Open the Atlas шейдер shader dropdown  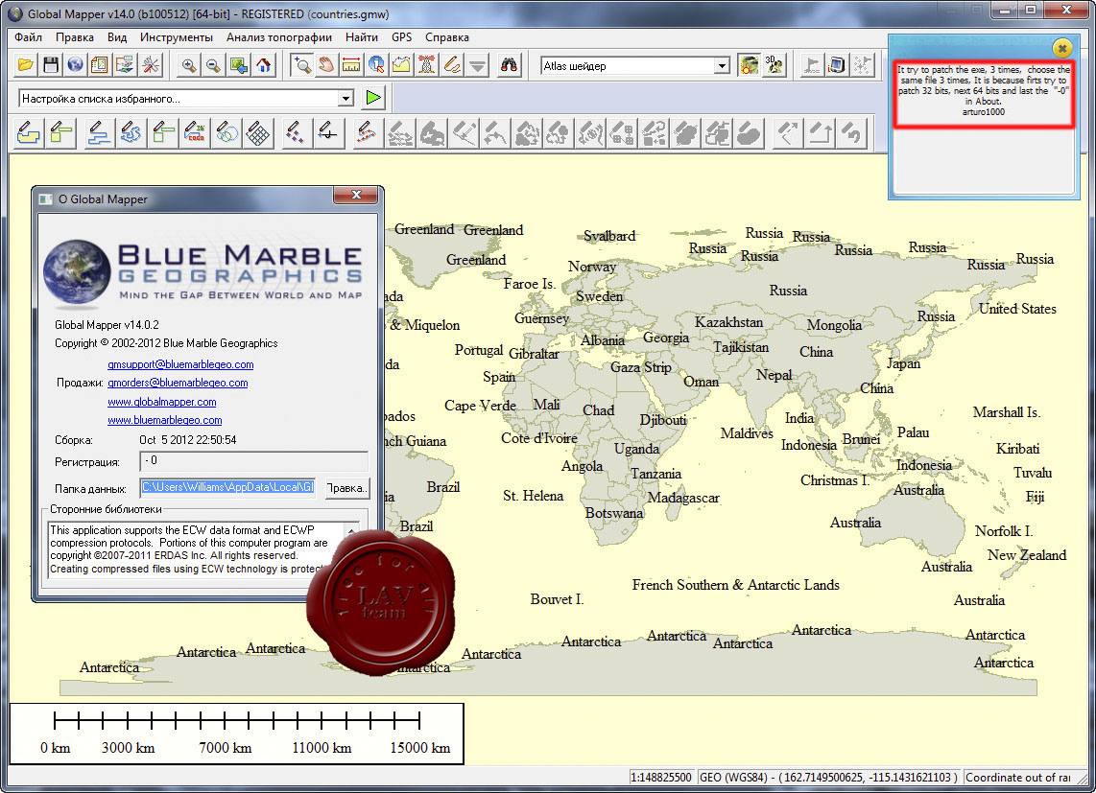[722, 65]
